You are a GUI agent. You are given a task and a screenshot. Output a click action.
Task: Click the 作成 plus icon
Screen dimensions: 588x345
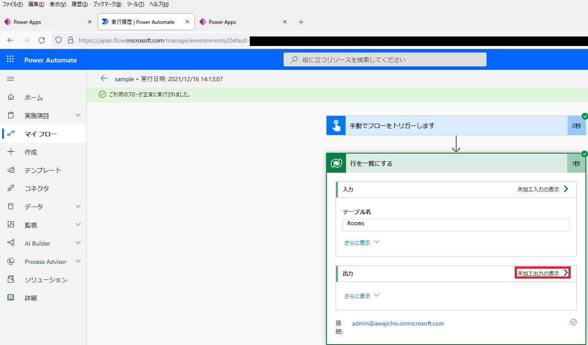[x=11, y=152]
